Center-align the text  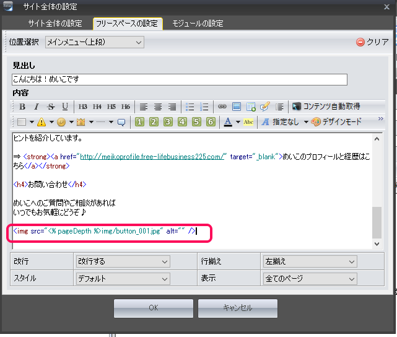tap(157, 107)
